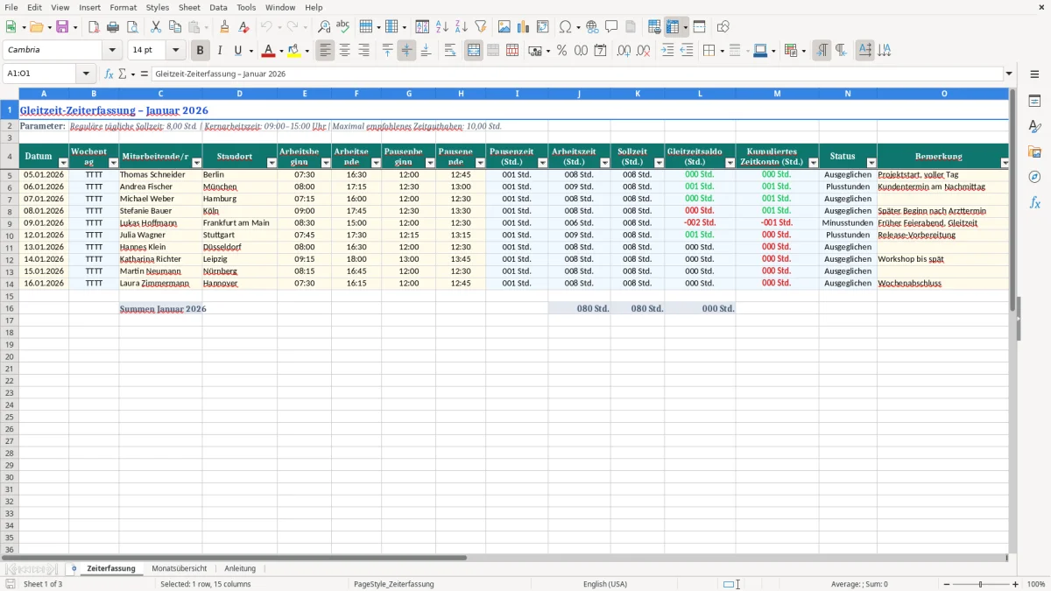Switch to the Monatsübersicht sheet tab

[180, 568]
